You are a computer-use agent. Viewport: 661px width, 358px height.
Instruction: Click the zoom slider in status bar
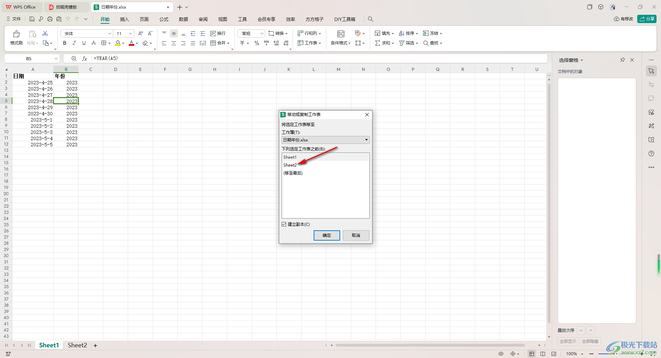point(616,354)
